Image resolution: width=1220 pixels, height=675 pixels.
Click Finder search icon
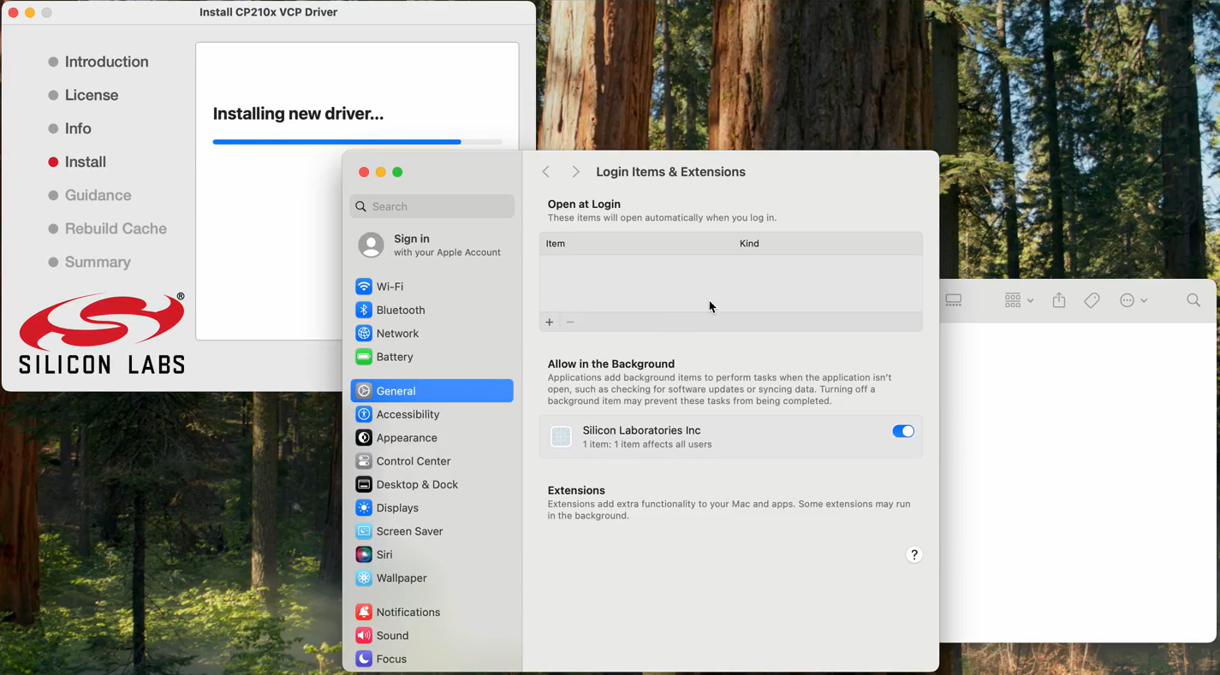pyautogui.click(x=1193, y=300)
